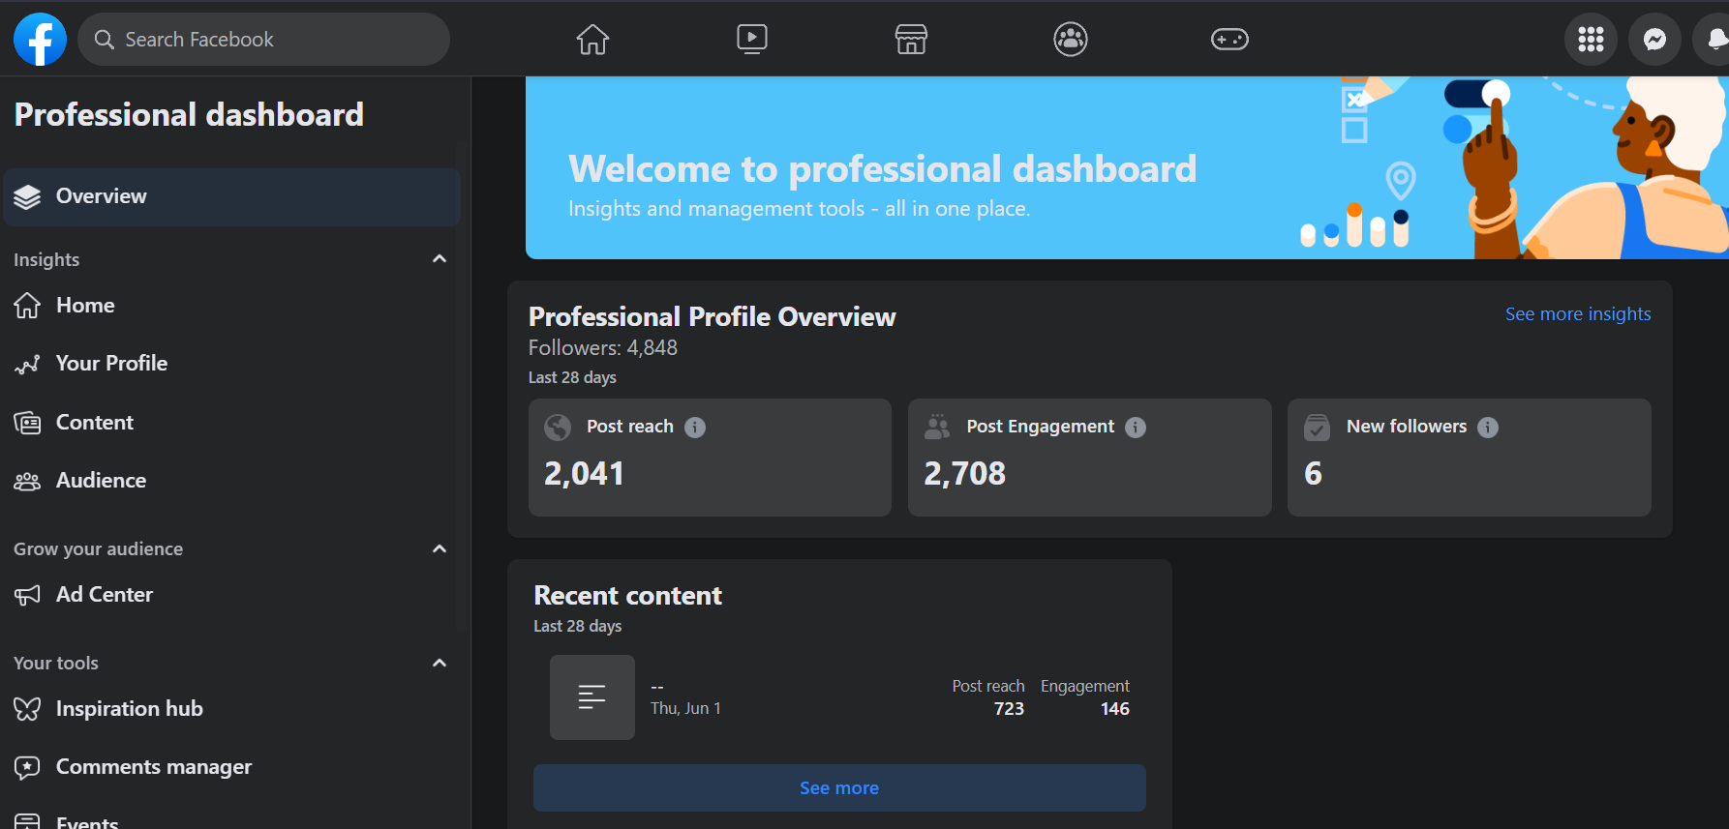
Task: Click the house icon beside Insights Home
Action: (x=27, y=306)
